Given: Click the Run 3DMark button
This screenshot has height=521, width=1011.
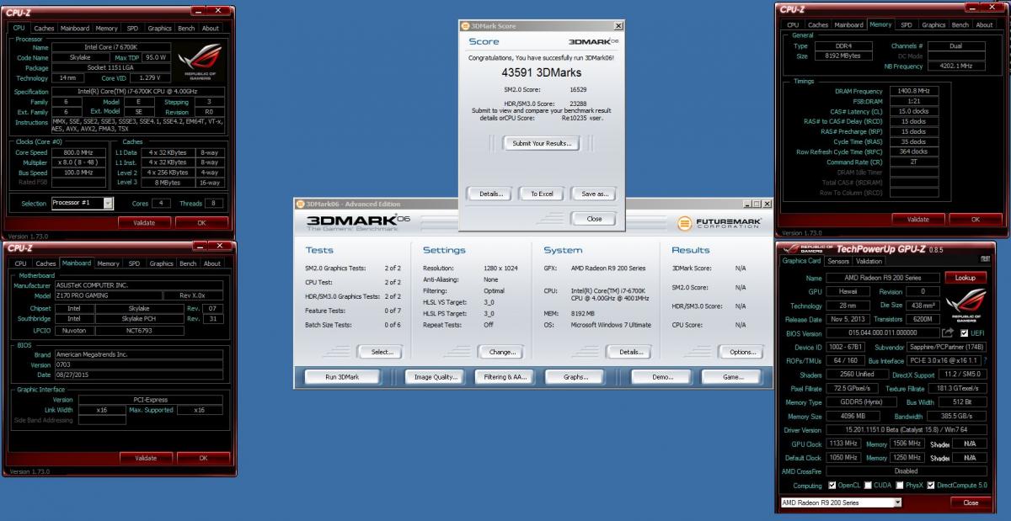Looking at the screenshot, I should [x=342, y=377].
